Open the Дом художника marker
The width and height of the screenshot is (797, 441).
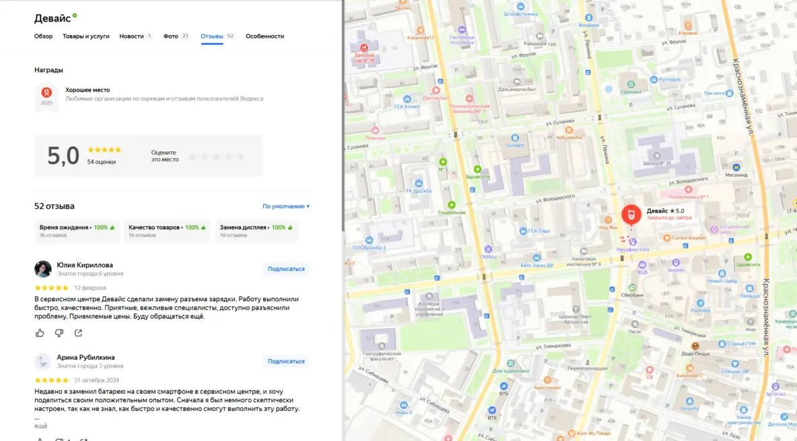[511, 364]
